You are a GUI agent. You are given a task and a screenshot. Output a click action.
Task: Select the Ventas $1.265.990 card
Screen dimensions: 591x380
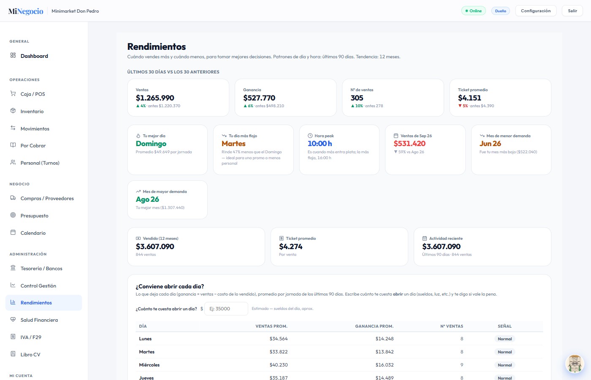178,98
